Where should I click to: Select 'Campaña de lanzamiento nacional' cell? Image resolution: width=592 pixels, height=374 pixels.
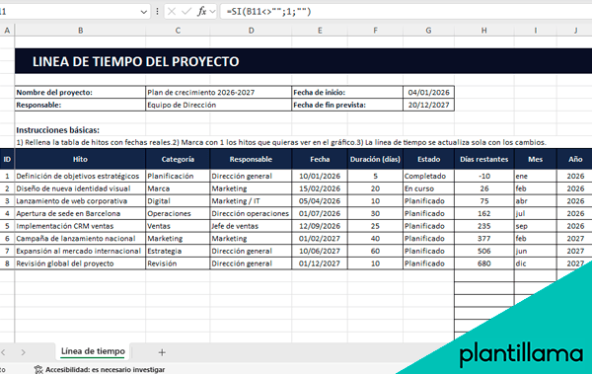(80, 239)
